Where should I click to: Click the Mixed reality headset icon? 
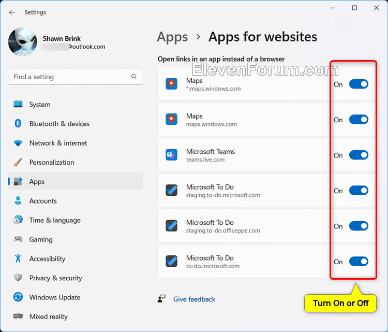18,316
